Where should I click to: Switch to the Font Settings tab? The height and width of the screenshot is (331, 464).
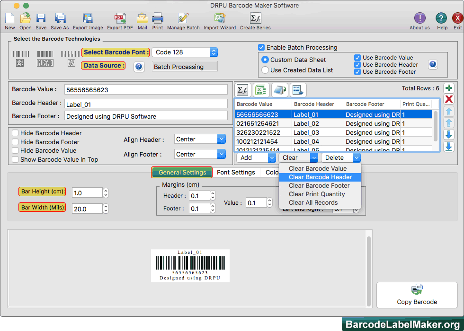tap(236, 172)
